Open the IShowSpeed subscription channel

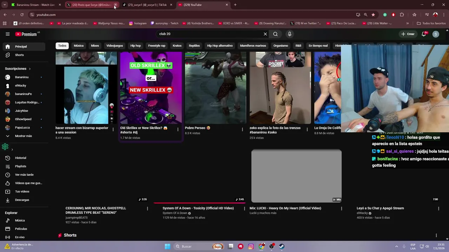pos(24,119)
